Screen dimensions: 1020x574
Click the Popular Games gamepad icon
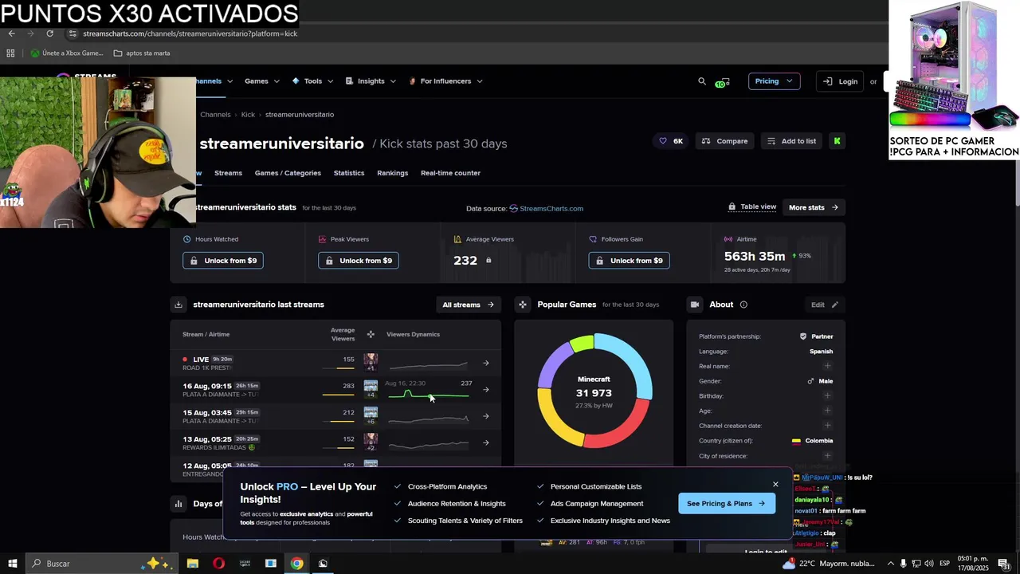(x=523, y=305)
